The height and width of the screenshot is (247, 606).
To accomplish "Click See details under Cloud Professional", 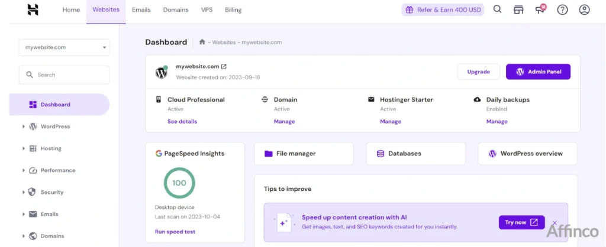I will coord(182,122).
